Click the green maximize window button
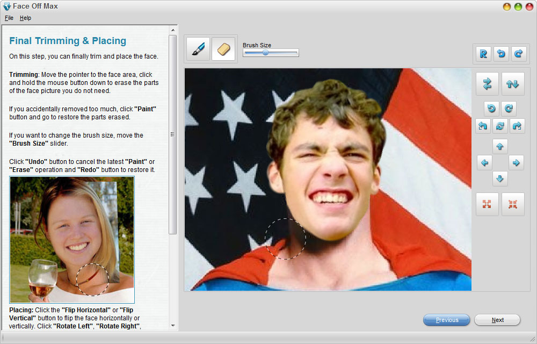The height and width of the screenshot is (344, 537). click(x=518, y=7)
